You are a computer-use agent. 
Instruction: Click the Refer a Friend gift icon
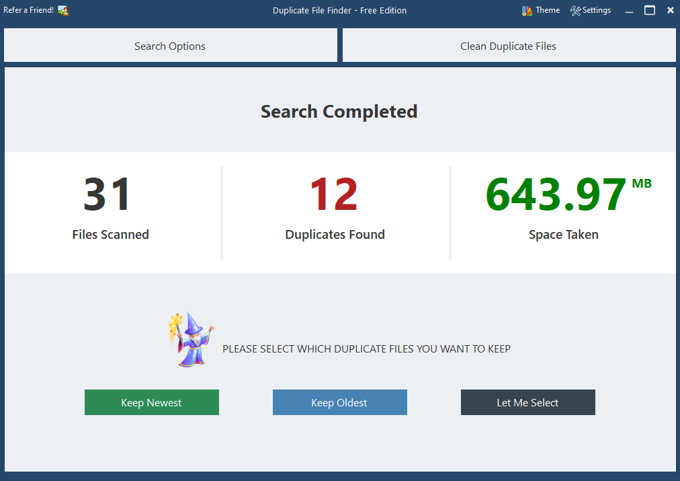coord(62,10)
